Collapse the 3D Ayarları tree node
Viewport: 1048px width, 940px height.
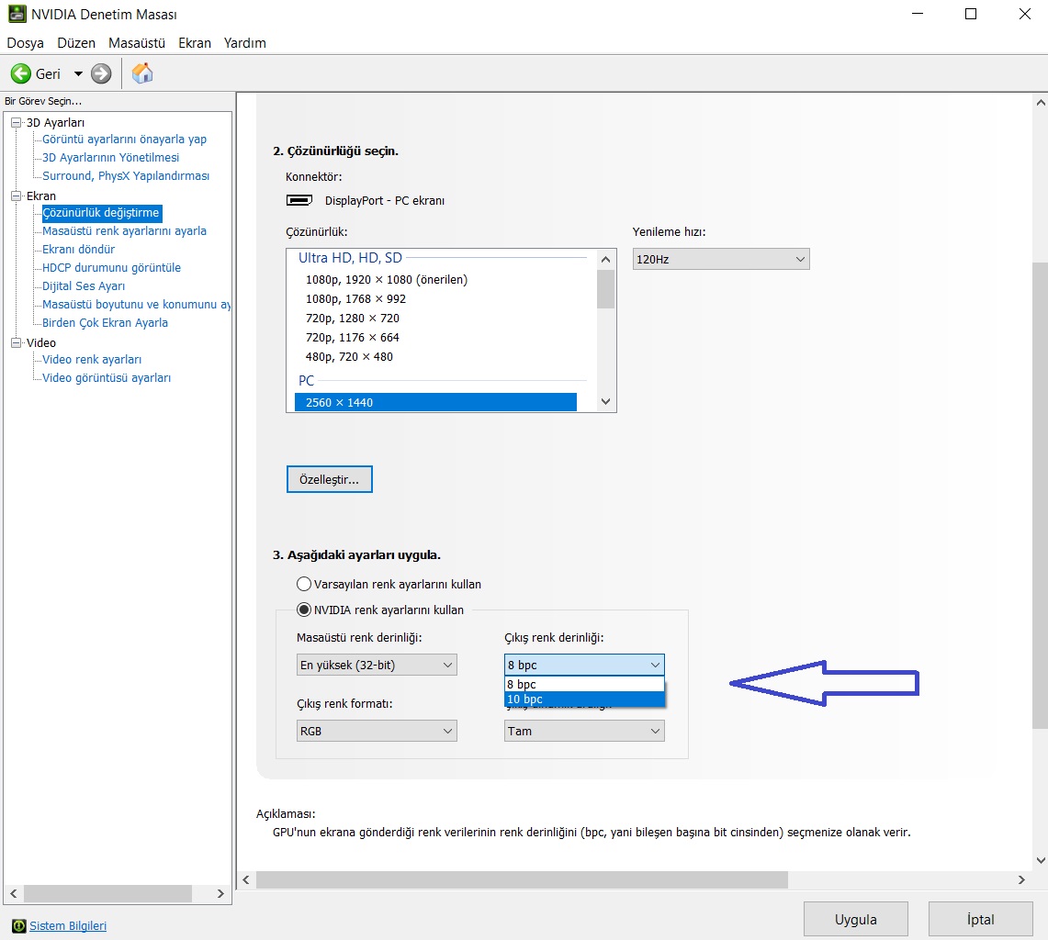pos(16,122)
